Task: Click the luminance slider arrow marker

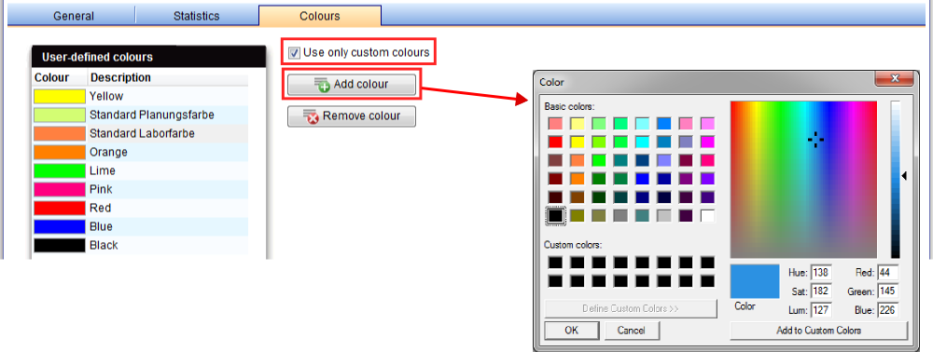Action: [x=904, y=176]
